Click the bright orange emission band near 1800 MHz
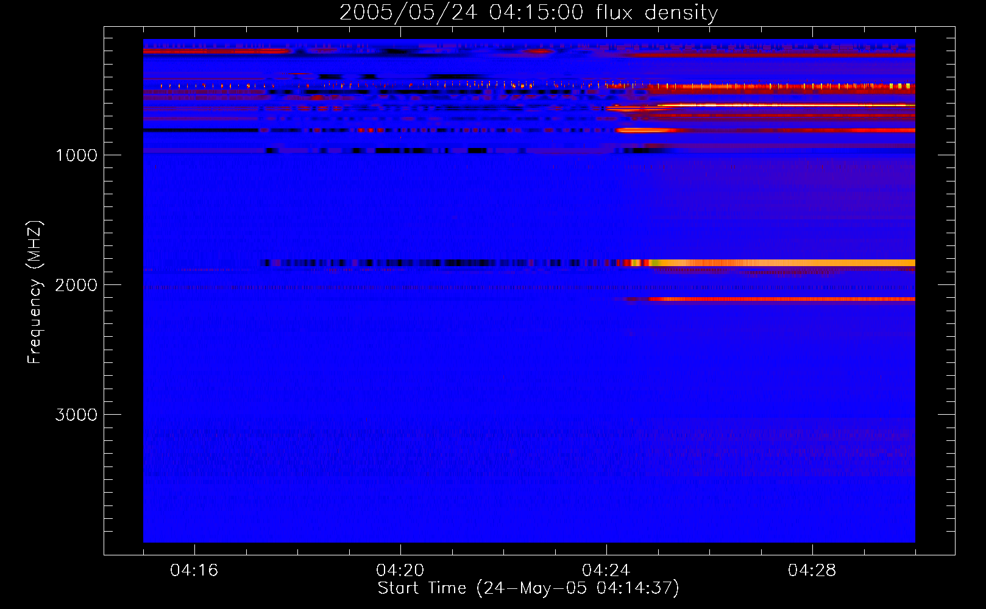This screenshot has height=609, width=986. tap(783, 263)
